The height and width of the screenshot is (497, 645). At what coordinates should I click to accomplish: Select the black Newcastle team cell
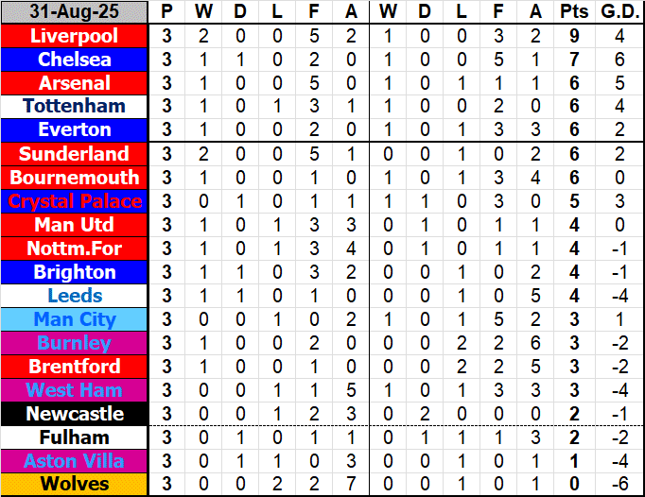[x=74, y=414]
